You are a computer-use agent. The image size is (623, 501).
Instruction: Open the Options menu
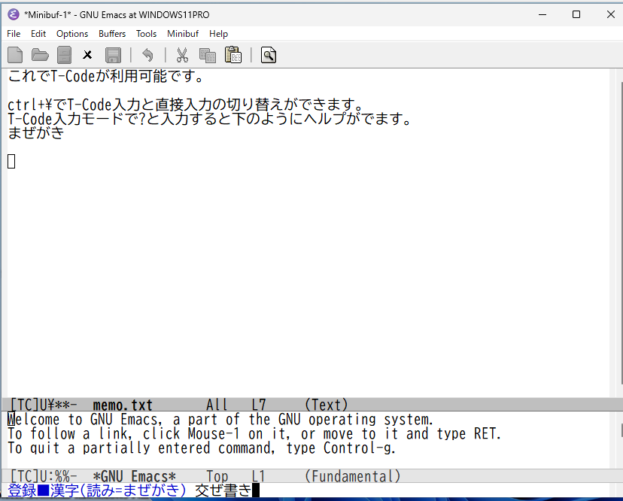72,34
